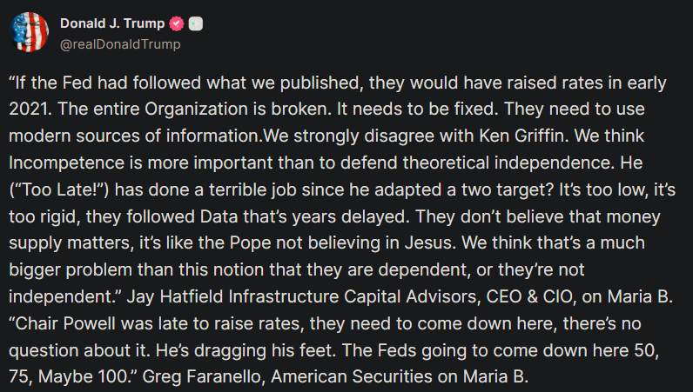Screen dimensions: 693x392
Task: Click the word "Organization" in the post
Action: [x=197, y=110]
